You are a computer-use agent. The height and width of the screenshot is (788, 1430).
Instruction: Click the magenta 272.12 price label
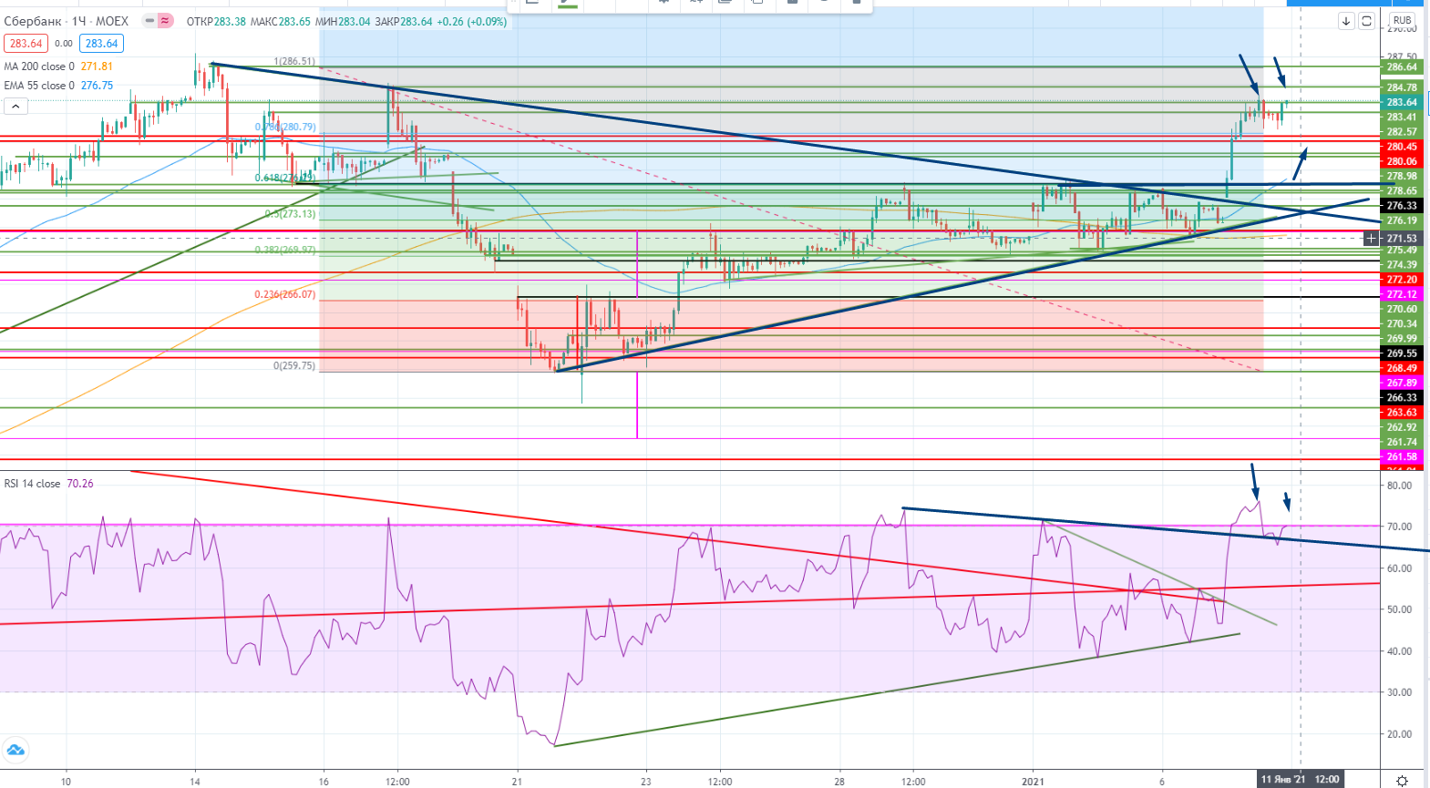click(x=1401, y=294)
